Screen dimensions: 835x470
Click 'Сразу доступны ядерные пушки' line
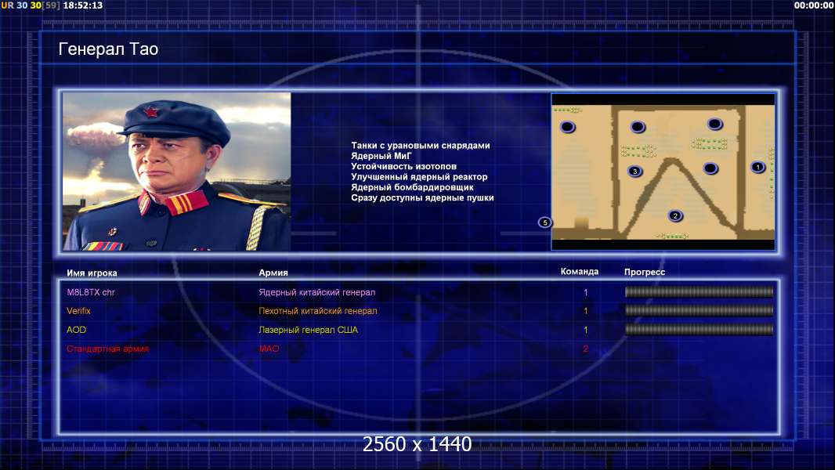[x=422, y=197]
